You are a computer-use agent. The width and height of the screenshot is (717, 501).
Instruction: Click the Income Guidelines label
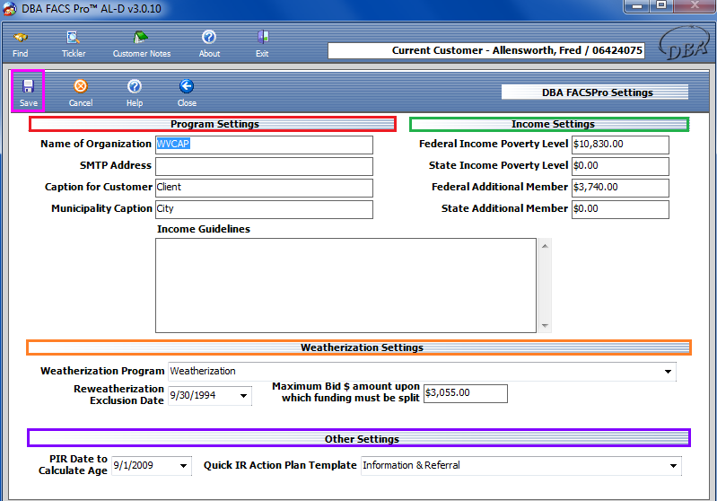click(204, 229)
